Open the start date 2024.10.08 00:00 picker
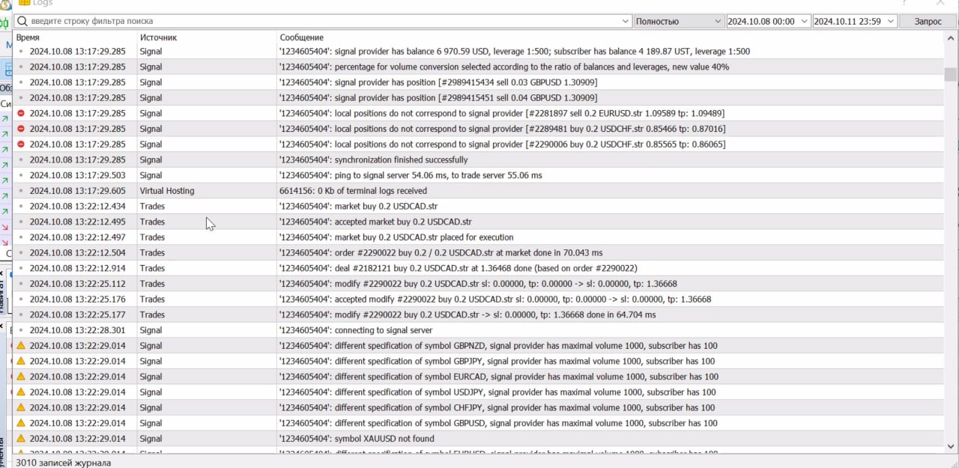The height and width of the screenshot is (468, 959). 769,21
